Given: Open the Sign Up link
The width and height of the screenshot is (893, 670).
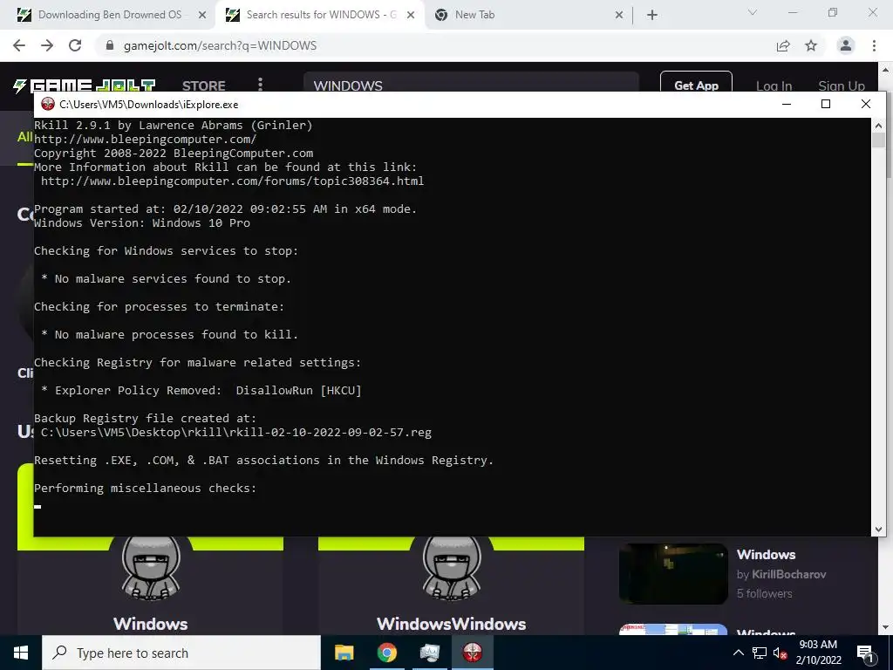Looking at the screenshot, I should click(842, 86).
